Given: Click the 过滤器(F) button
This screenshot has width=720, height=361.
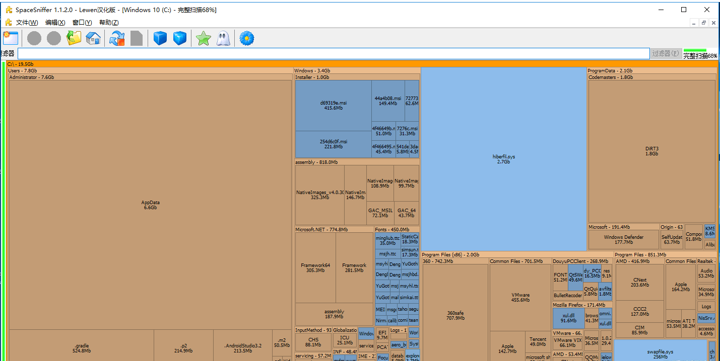Looking at the screenshot, I should [x=665, y=53].
